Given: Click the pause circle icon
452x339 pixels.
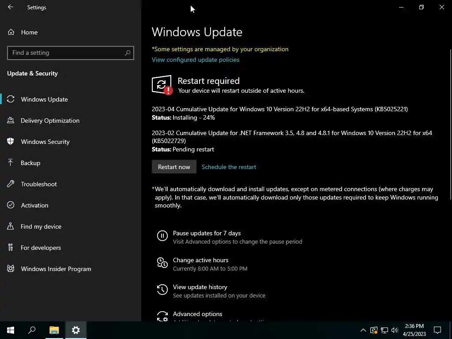Looking at the screenshot, I should [x=162, y=236].
